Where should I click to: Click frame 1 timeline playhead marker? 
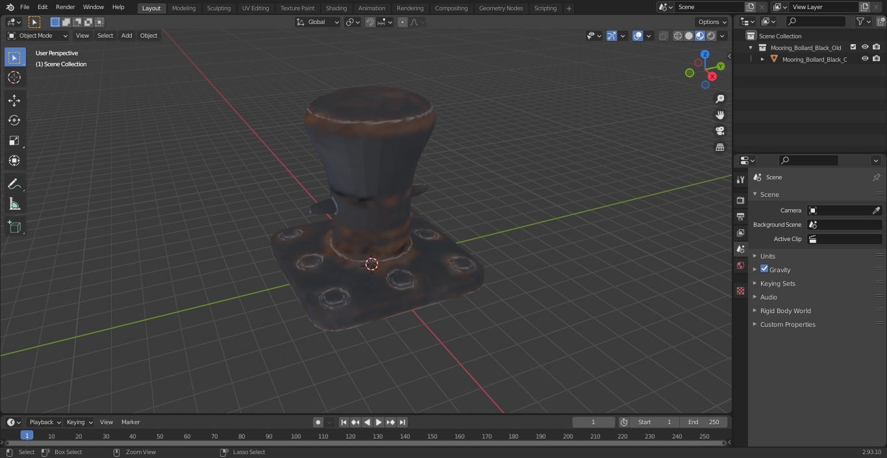[x=27, y=436]
